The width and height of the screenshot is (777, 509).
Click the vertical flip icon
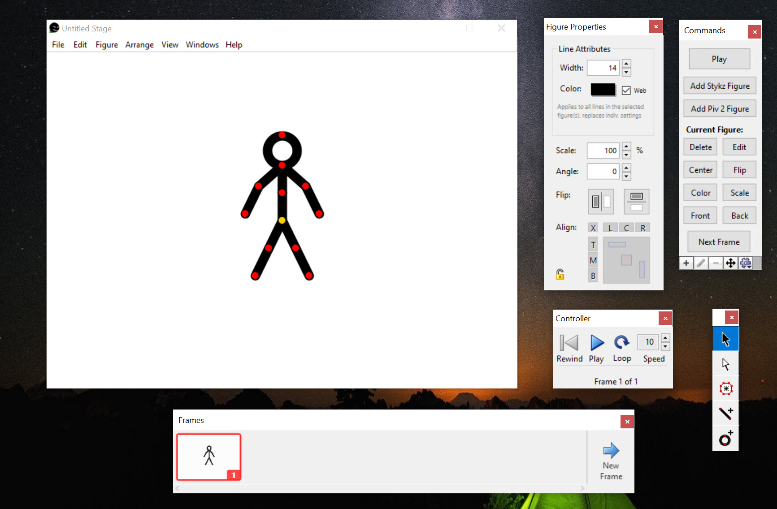click(636, 202)
